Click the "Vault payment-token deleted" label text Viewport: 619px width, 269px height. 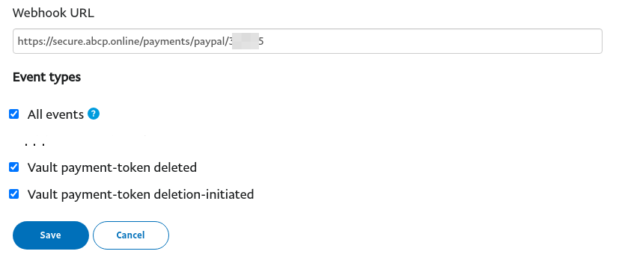click(x=112, y=168)
